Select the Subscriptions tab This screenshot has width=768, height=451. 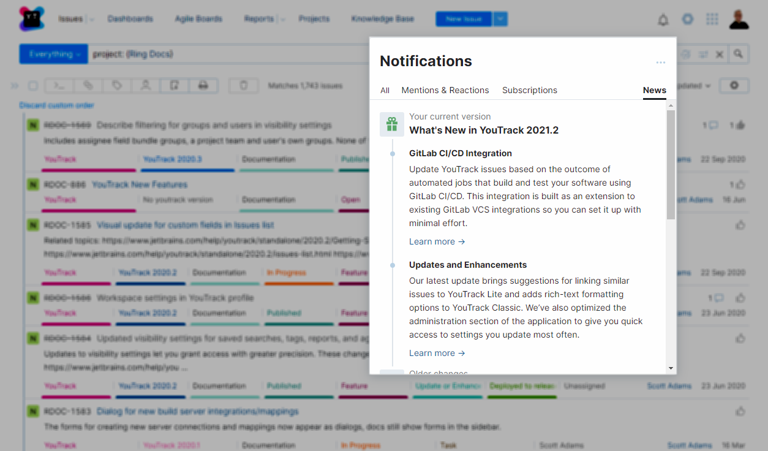[x=530, y=90]
